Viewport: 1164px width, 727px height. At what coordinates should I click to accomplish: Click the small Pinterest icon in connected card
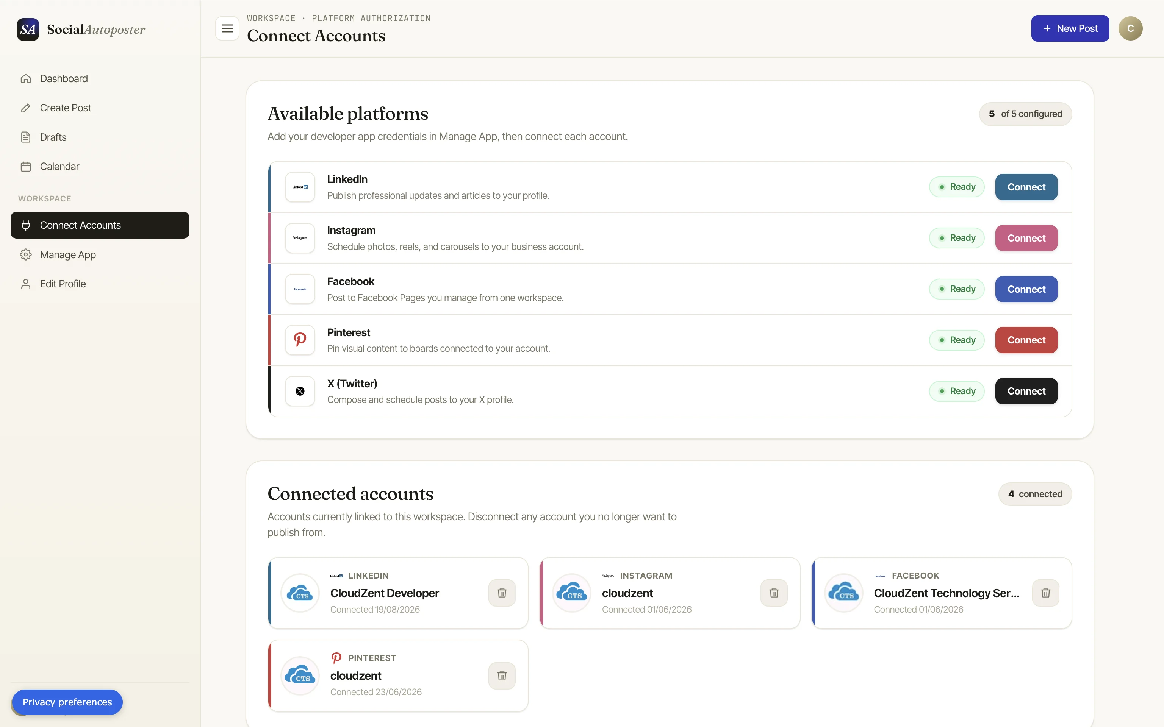point(337,658)
